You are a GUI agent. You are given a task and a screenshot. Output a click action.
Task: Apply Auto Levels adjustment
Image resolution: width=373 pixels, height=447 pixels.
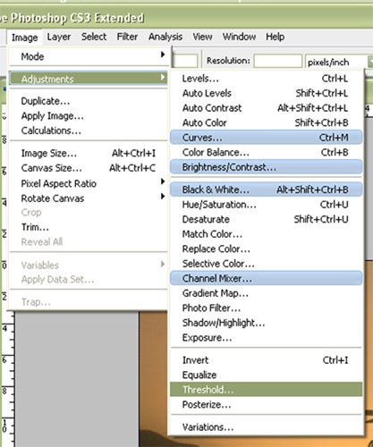tap(267, 93)
